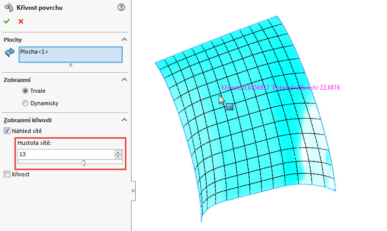Click the Hustota sítě: label
This screenshot has width=387, height=231.
point(34,143)
